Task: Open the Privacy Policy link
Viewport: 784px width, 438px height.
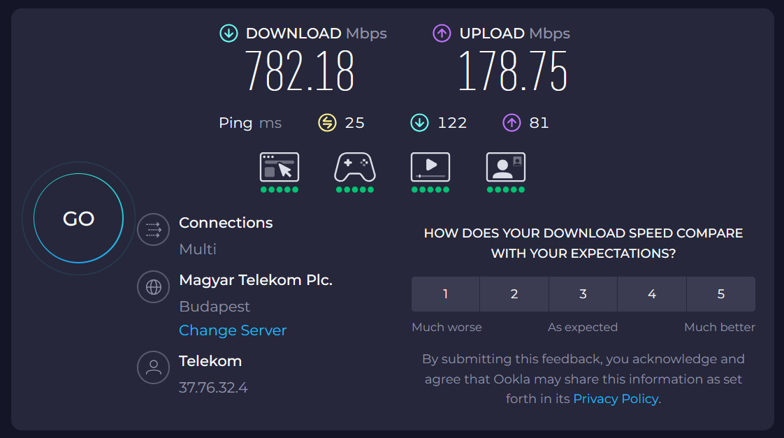Action: coord(616,399)
